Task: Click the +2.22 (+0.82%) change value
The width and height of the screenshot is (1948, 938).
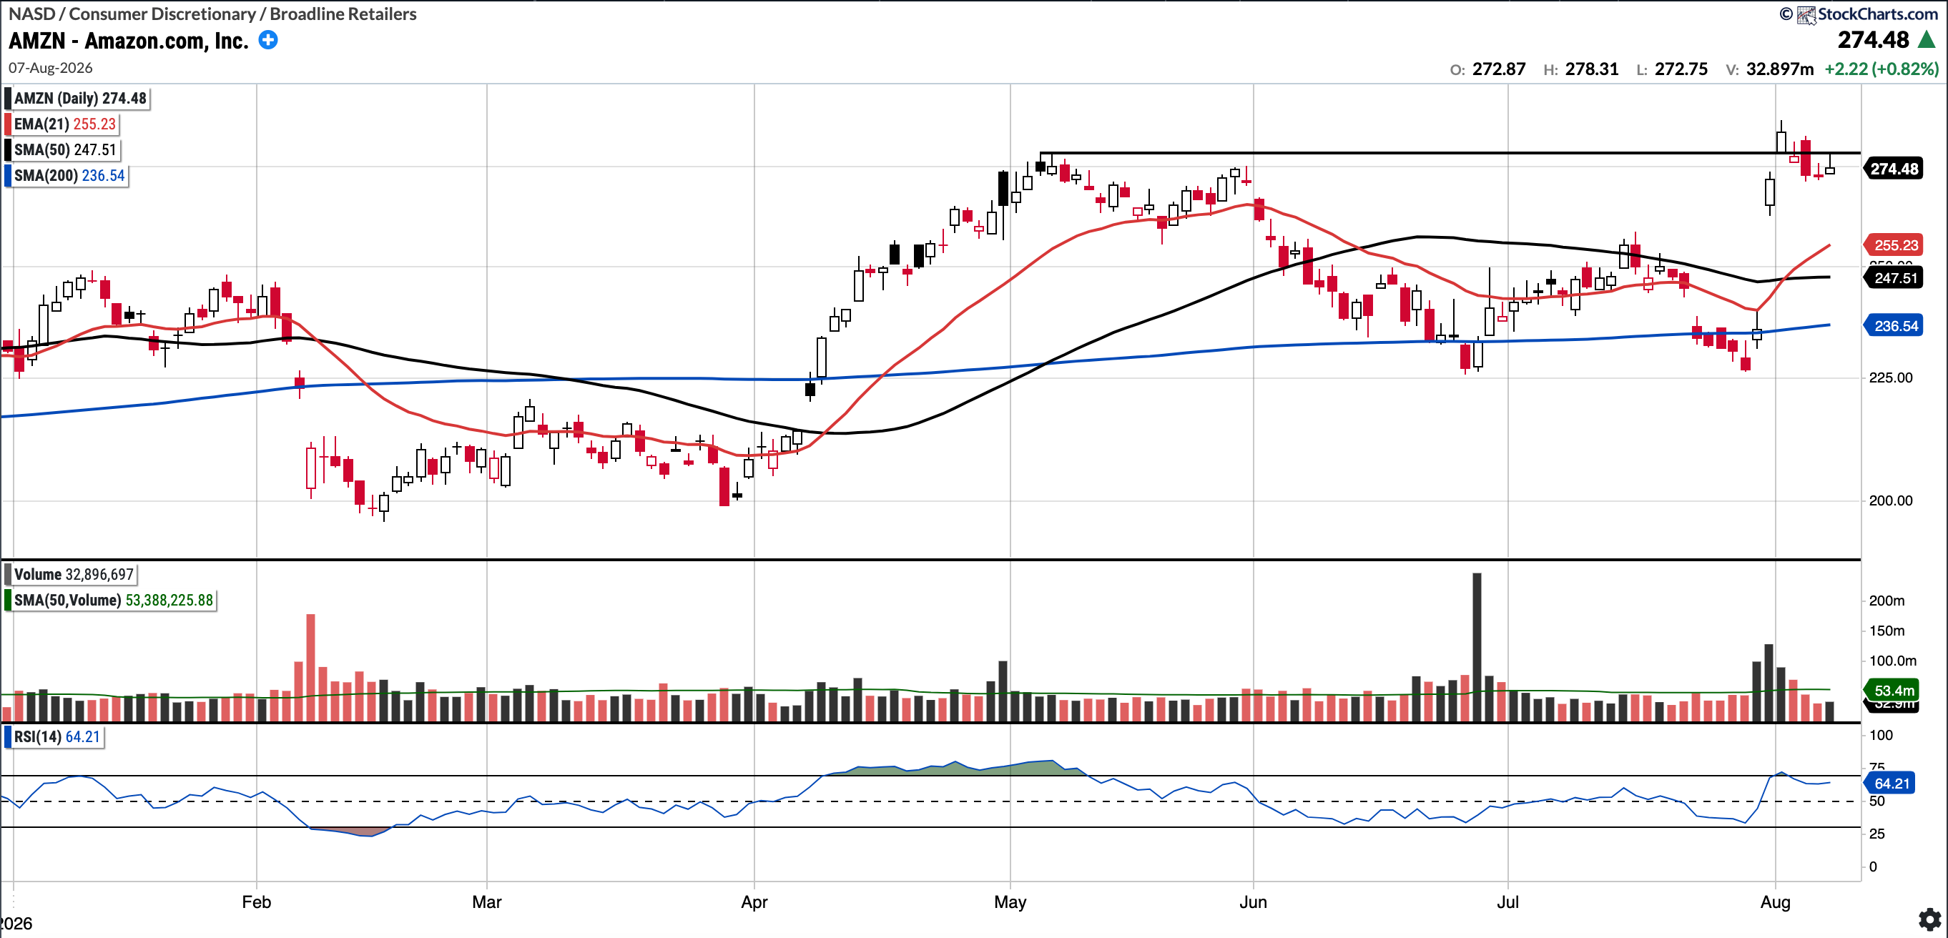Action: click(1881, 69)
